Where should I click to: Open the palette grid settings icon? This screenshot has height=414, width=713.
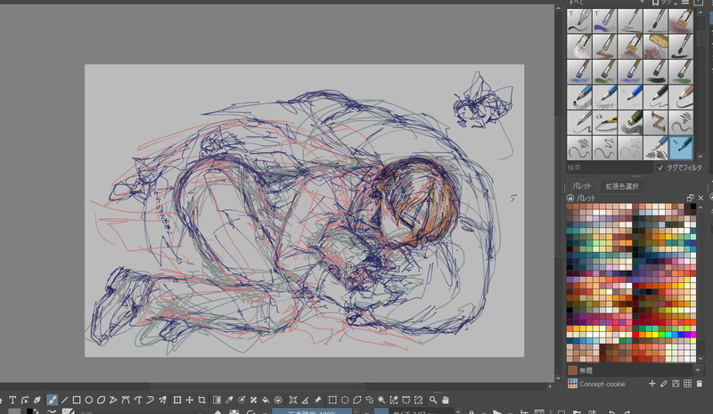coord(688,384)
